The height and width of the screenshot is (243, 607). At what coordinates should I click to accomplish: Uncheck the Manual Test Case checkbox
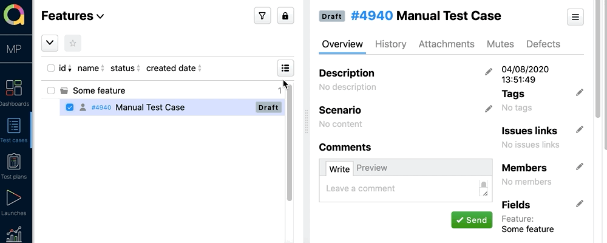click(70, 108)
